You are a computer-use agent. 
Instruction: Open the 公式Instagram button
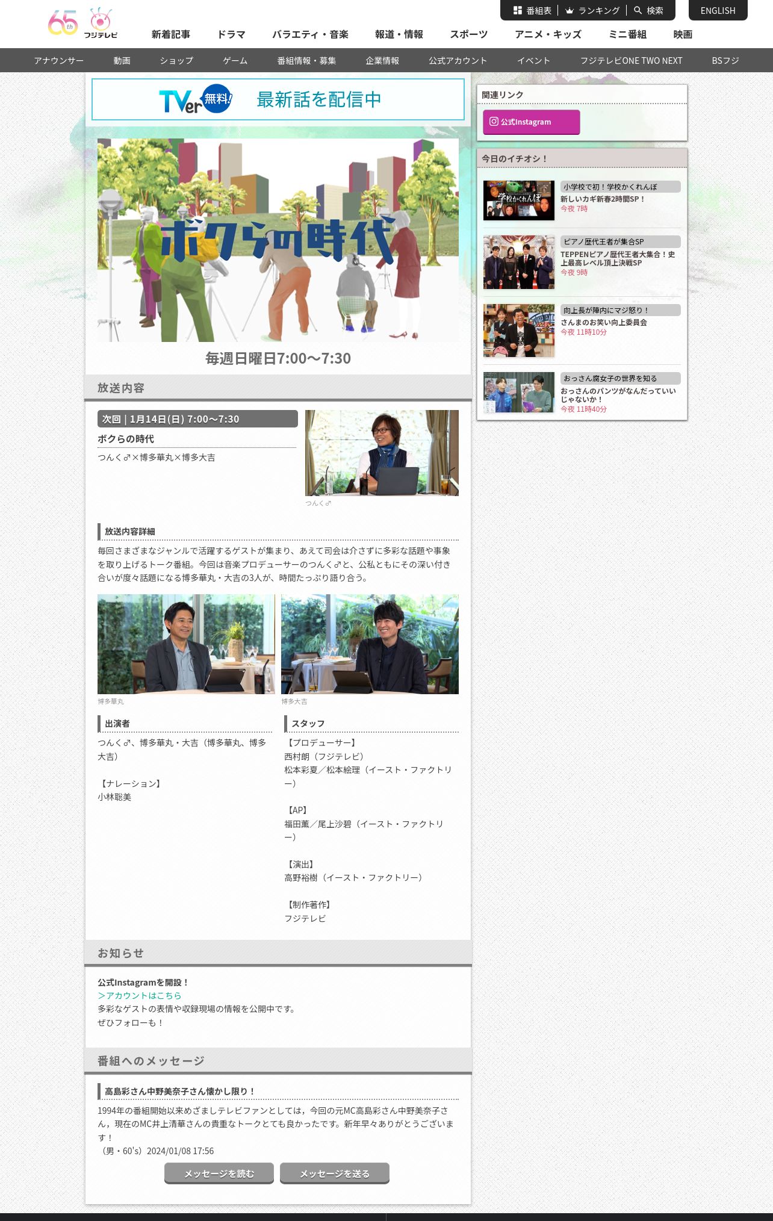[531, 122]
